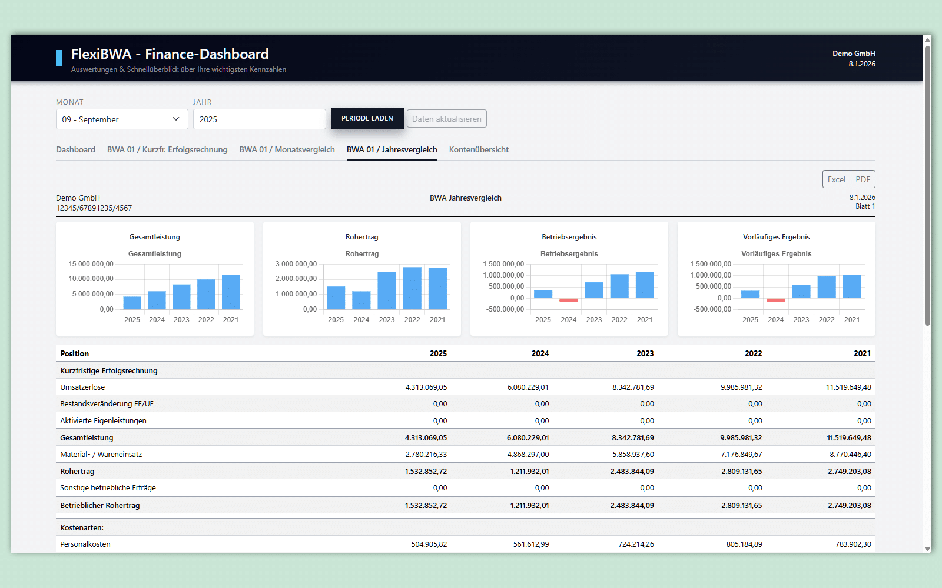942x588 pixels.
Task: Go to the Kontenübersicht tab
Action: tap(479, 150)
